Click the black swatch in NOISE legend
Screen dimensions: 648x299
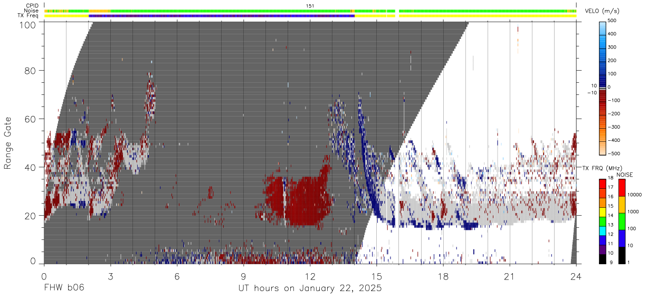(622, 255)
